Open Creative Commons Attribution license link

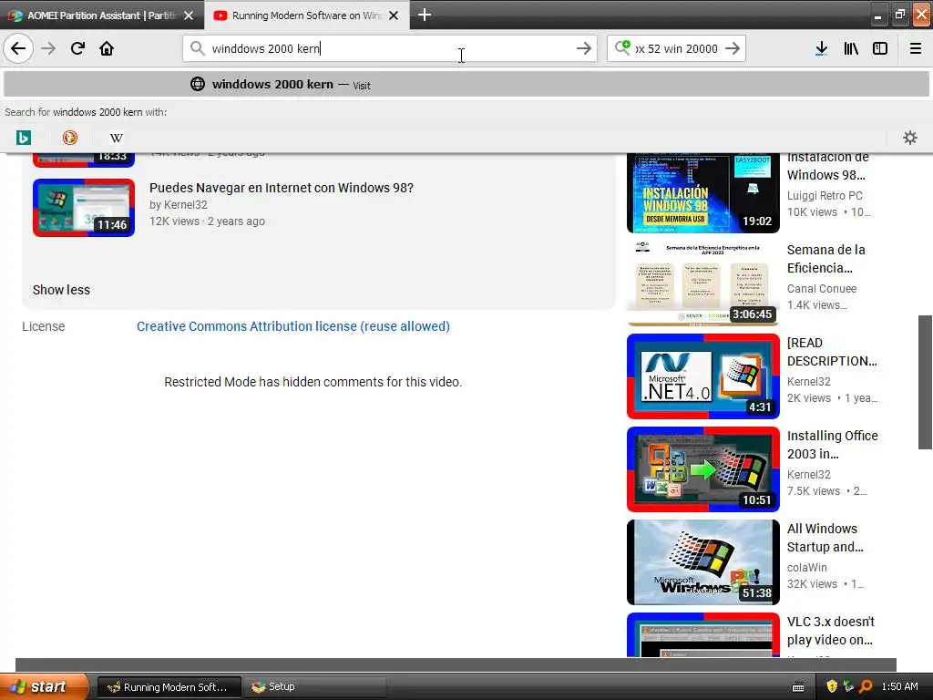293,326
